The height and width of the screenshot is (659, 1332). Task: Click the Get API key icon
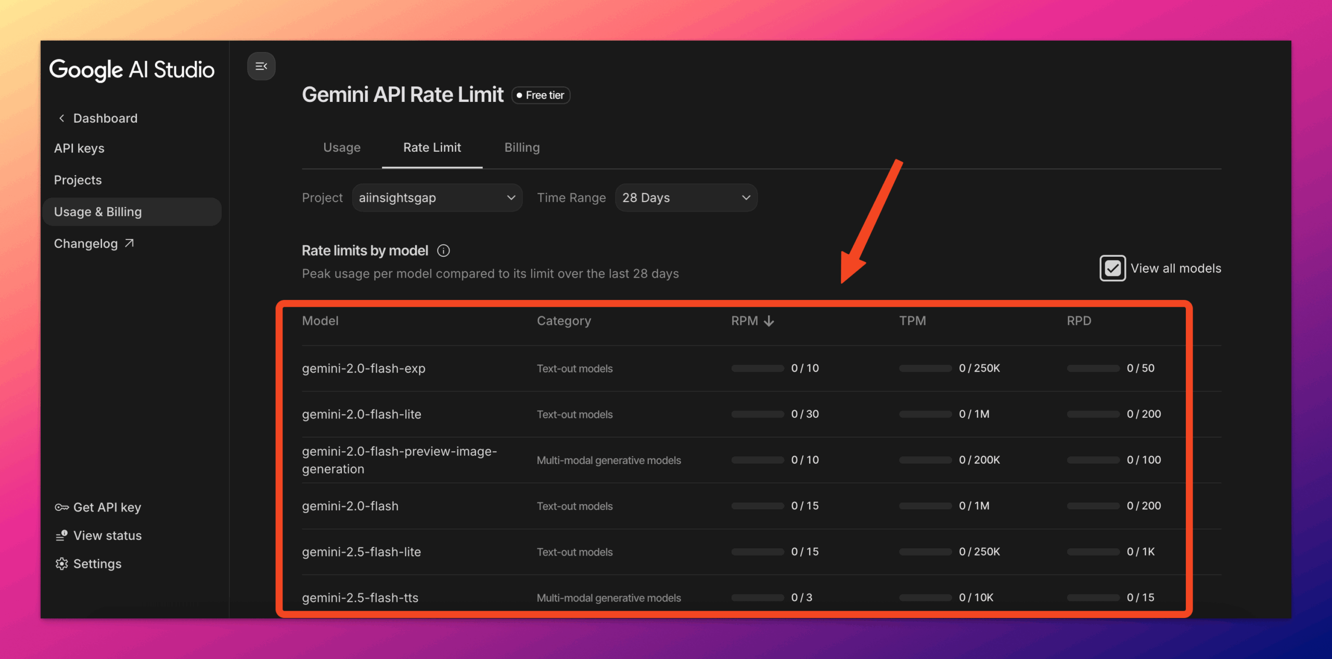pyautogui.click(x=61, y=507)
